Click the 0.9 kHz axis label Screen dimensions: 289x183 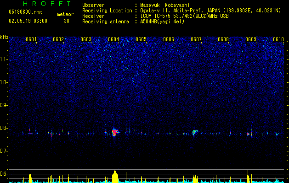point(4,105)
